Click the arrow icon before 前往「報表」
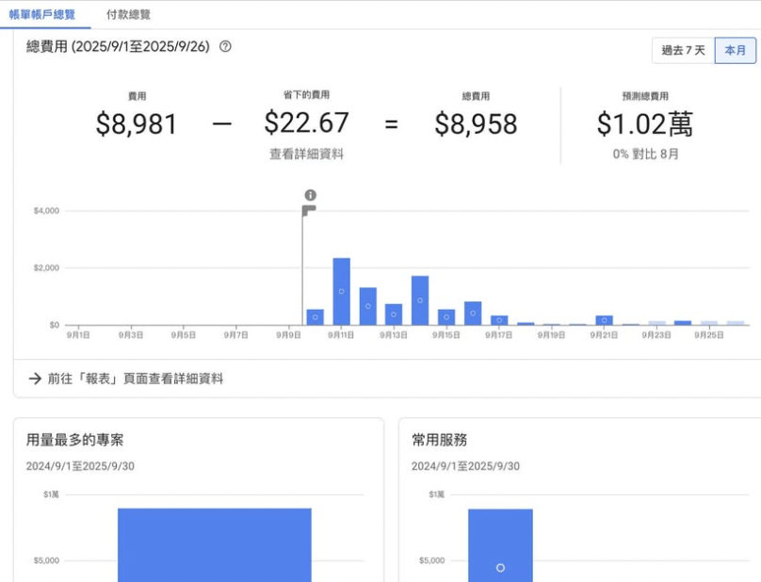This screenshot has width=761, height=582. pyautogui.click(x=35, y=379)
